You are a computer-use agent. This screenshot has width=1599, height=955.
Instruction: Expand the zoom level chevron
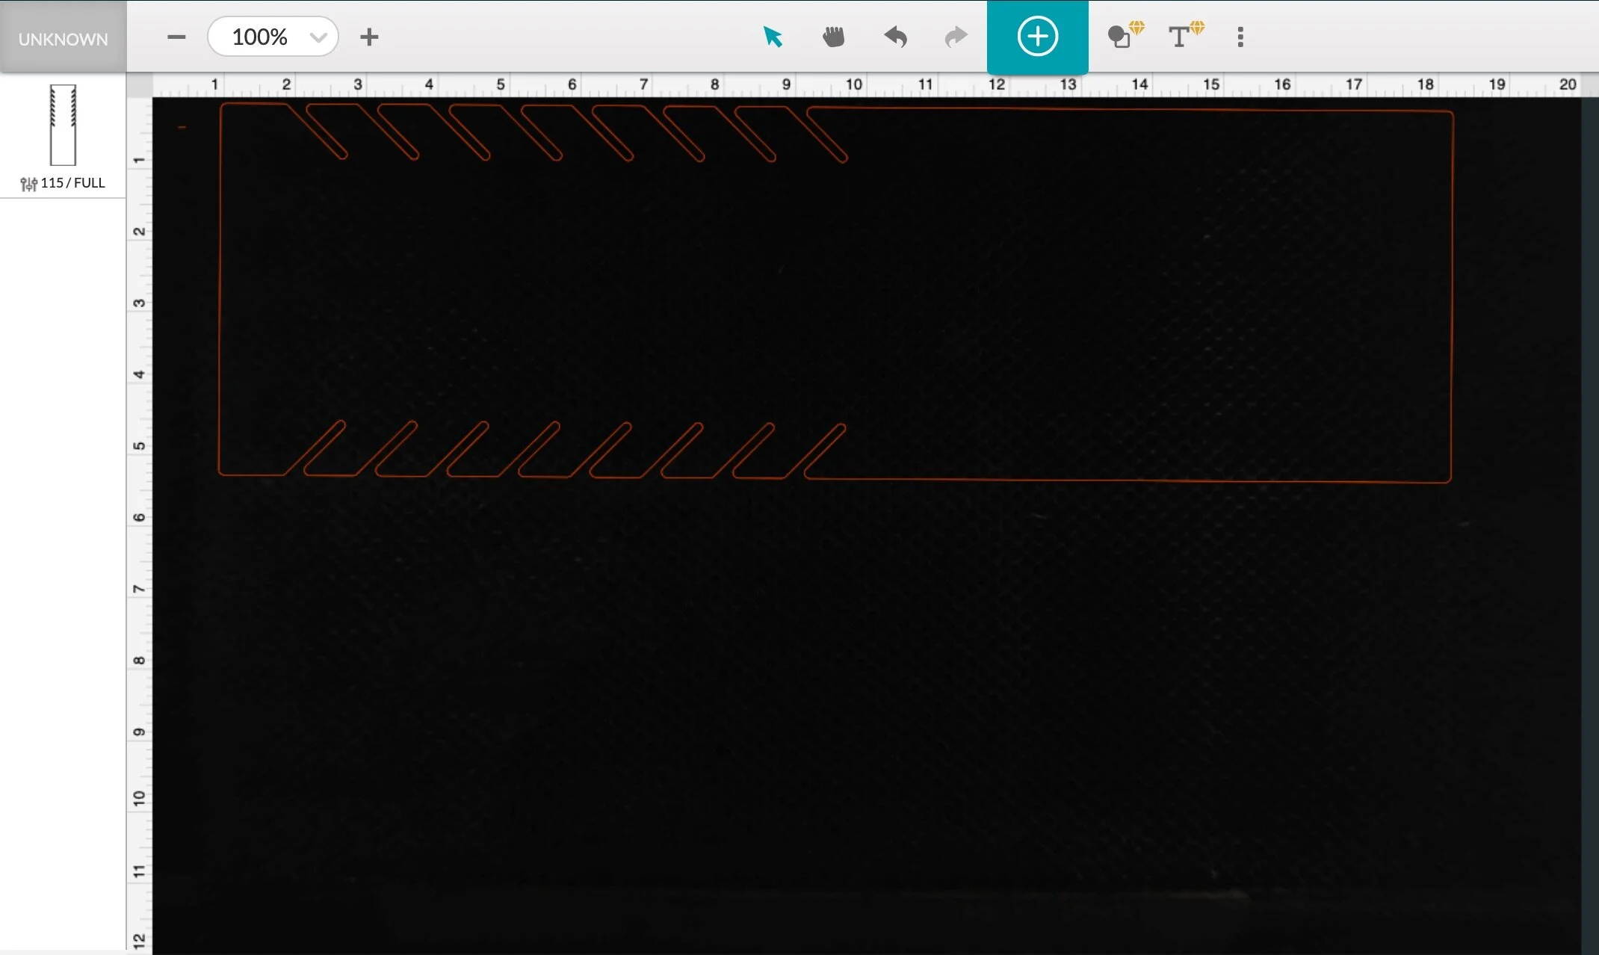[318, 37]
